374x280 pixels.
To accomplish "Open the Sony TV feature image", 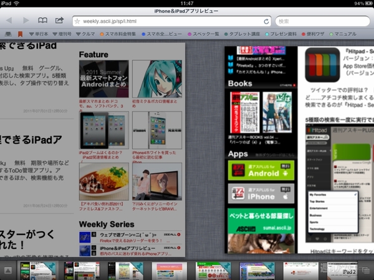I will [x=157, y=182].
